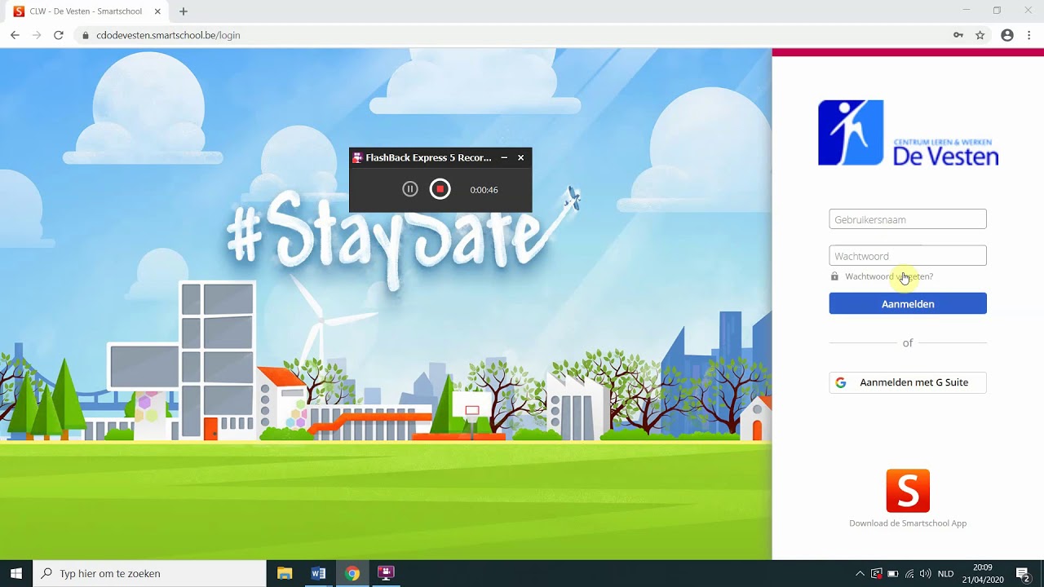
Task: Open Chrome profile account icon
Action: click(1007, 35)
